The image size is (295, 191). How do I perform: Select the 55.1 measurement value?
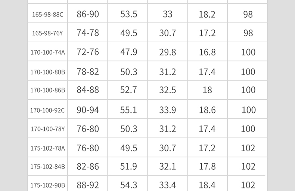[x=128, y=110]
